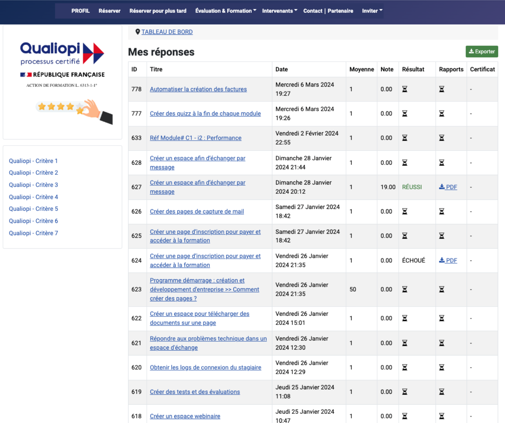Download the PDF report for row 624

tap(448, 260)
